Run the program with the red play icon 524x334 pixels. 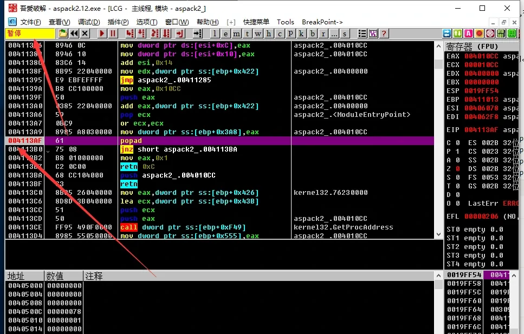coord(102,34)
